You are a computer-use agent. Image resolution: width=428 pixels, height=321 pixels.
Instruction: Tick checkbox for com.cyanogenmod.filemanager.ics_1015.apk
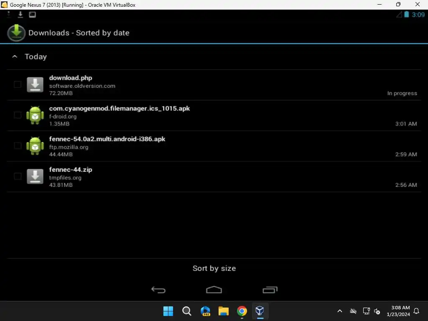coord(18,115)
